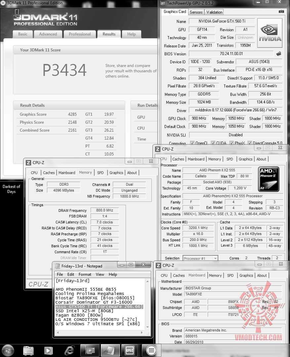Click the Core Speed value 3200.1 MHz
The image size is (290, 357).
tap(198, 228)
